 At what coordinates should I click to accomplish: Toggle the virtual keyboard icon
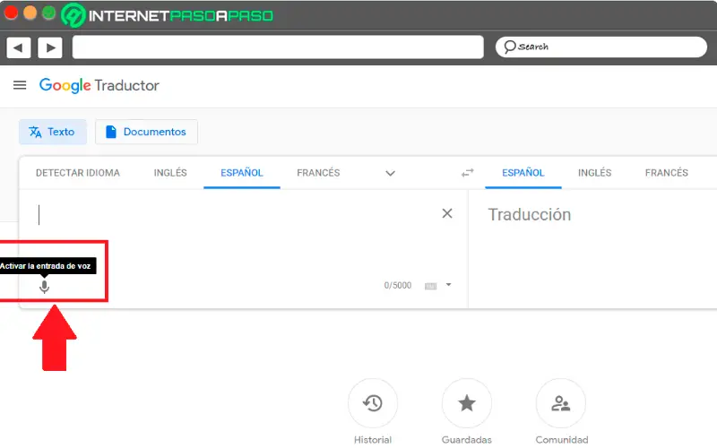coord(431,286)
